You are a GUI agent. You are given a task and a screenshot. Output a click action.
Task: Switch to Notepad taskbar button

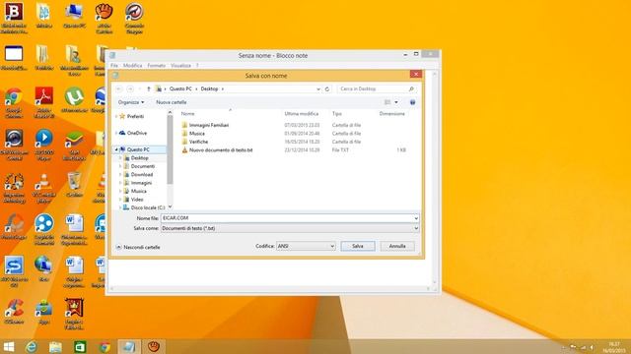click(129, 346)
